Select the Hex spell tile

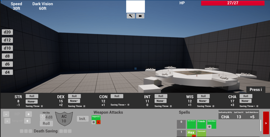[x=191, y=133]
